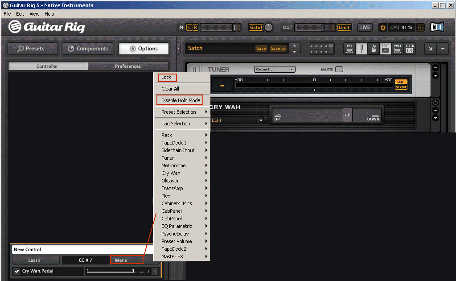Toggle the Cry Wah.Pedal checkbox
The width and height of the screenshot is (456, 281).
point(17,271)
